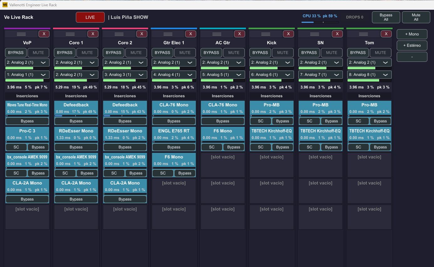Toggle BYPASS on the VoP channel
Screen dimensions: 434x267
point(16,53)
